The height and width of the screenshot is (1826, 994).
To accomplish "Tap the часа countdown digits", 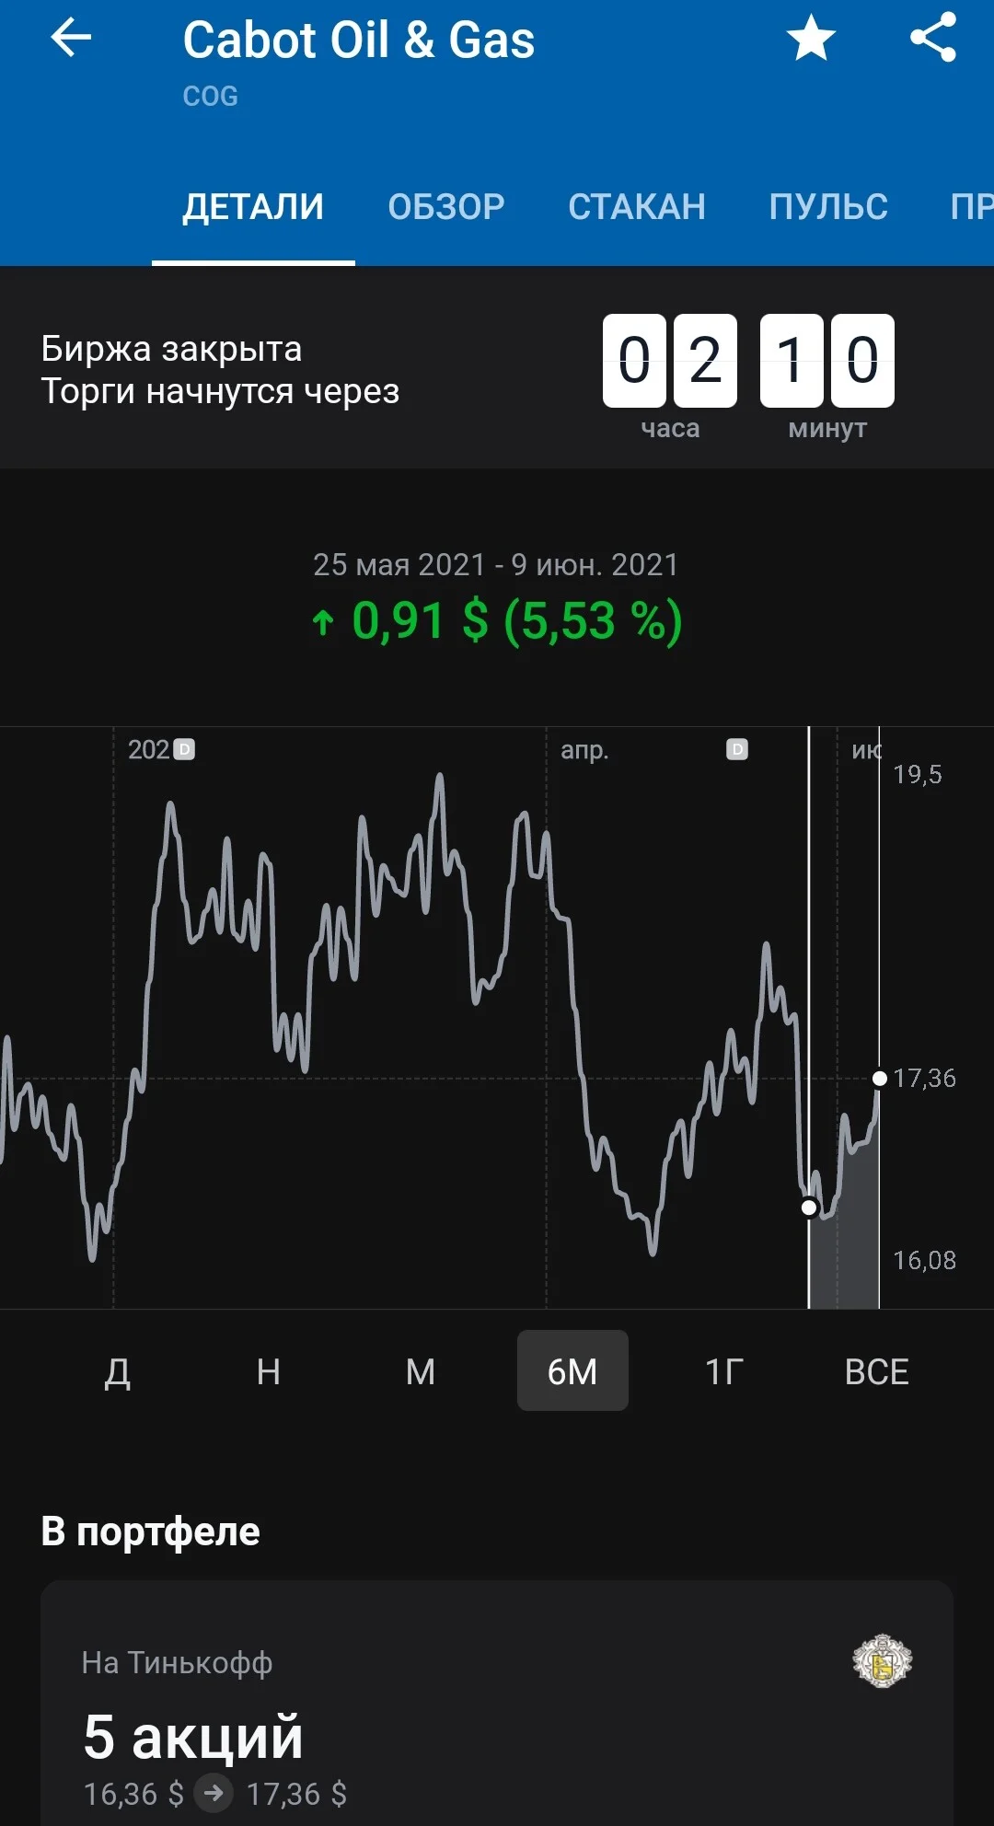I will [670, 360].
